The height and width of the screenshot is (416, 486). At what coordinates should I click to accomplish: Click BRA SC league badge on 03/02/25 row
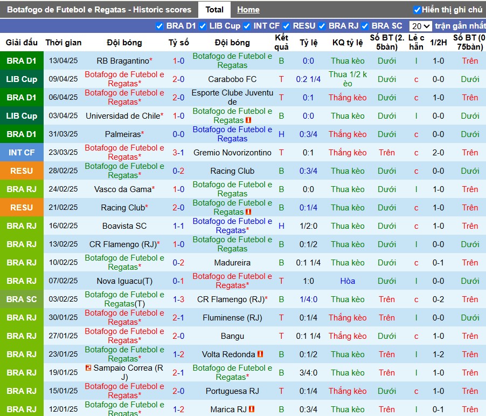pos(22,299)
